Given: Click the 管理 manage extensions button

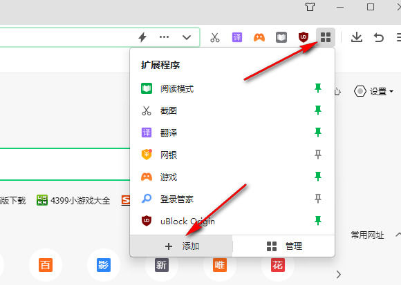Looking at the screenshot, I should coord(283,246).
